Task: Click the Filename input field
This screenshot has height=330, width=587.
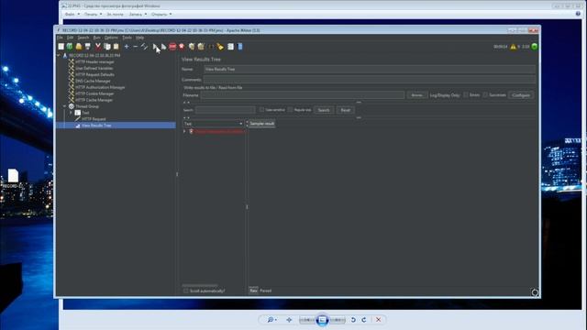Action: tap(303, 95)
